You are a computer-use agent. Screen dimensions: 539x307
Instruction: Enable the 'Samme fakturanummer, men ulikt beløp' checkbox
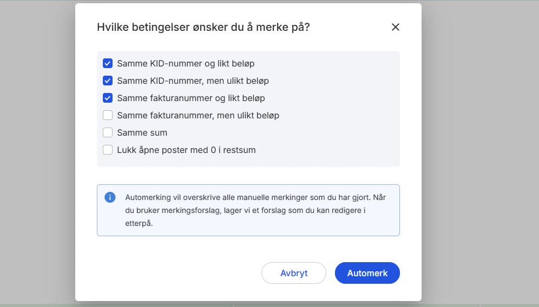click(108, 115)
